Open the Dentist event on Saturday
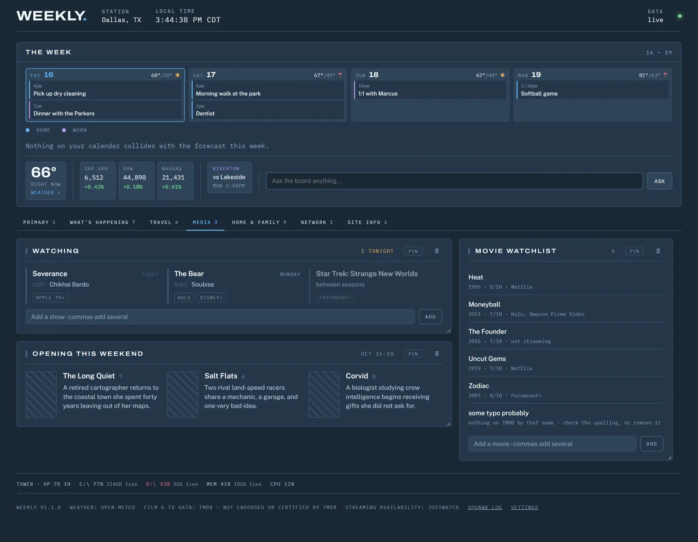This screenshot has height=542, width=698. coord(268,110)
